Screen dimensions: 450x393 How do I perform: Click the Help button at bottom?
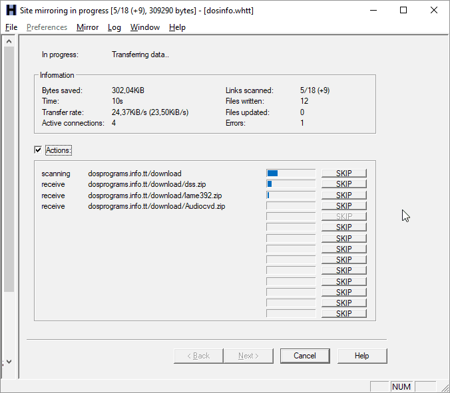[x=361, y=356]
